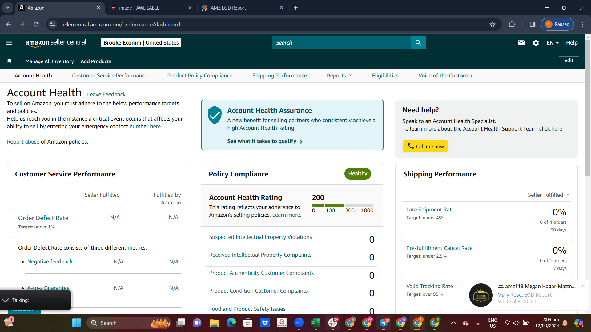Click the Call me now button
591x332 pixels.
[x=425, y=146]
